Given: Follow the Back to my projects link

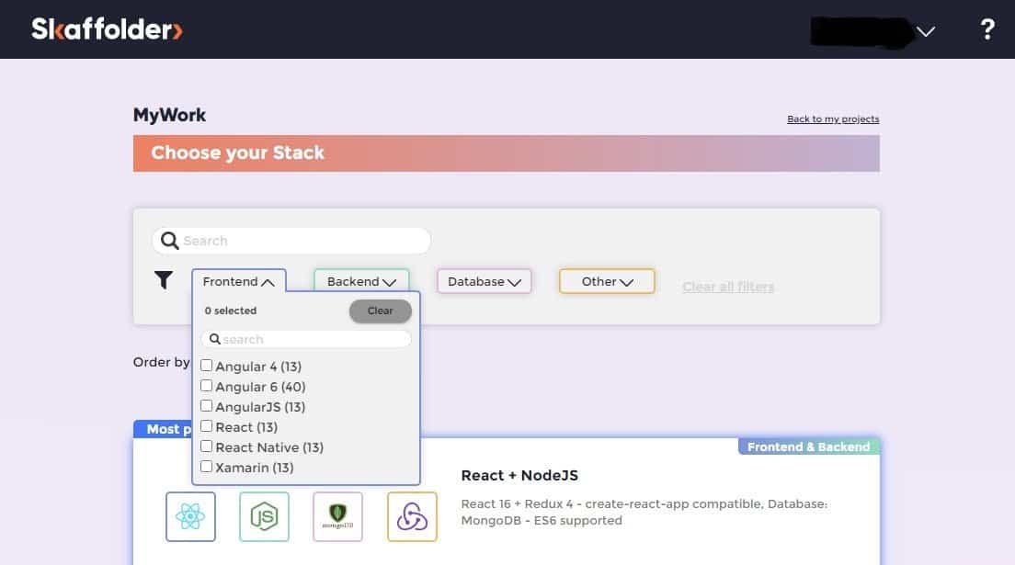Looking at the screenshot, I should point(833,119).
